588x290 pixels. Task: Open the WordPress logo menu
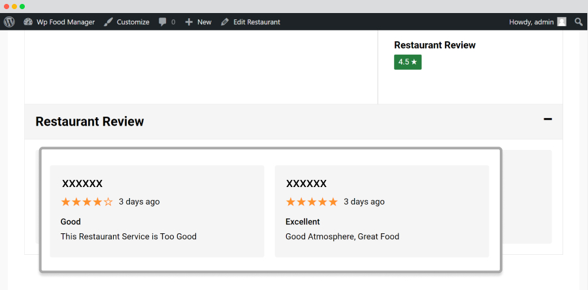coord(9,22)
